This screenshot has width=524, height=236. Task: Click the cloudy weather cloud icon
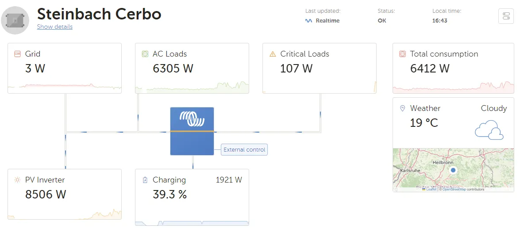489,129
